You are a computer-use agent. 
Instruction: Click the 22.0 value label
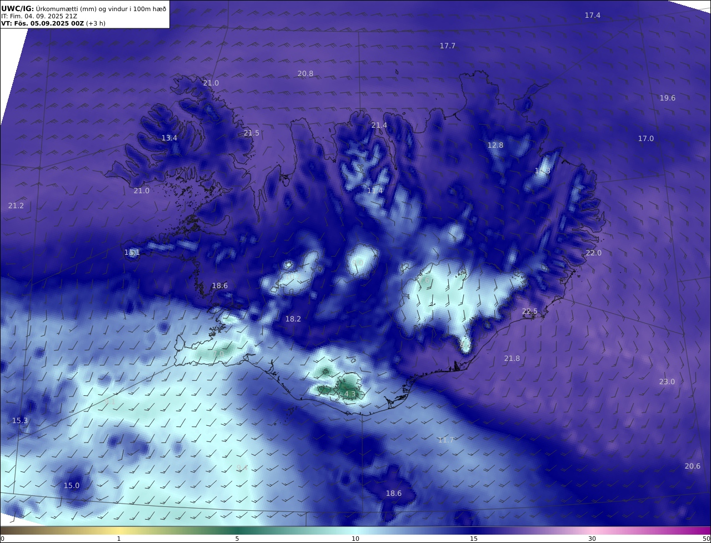[x=594, y=253]
